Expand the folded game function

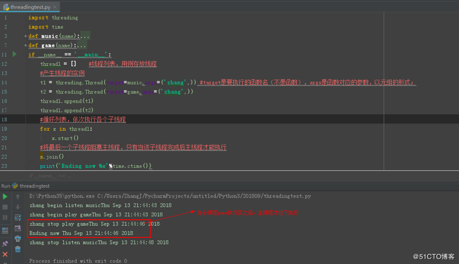click(25, 45)
